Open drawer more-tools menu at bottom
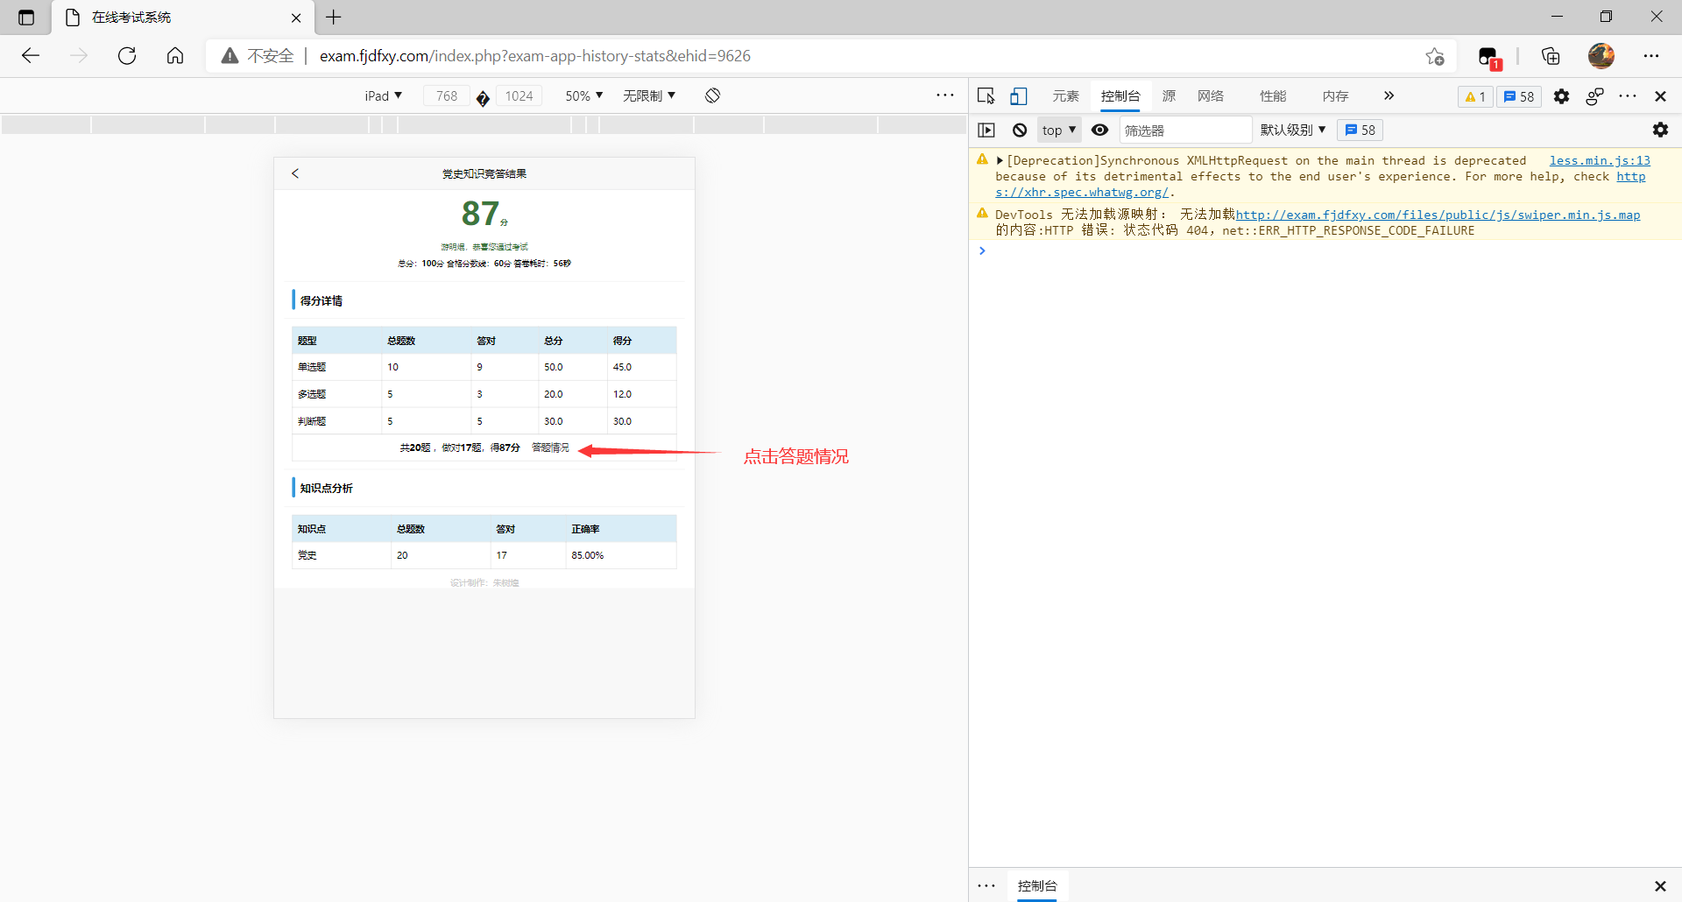 986,886
